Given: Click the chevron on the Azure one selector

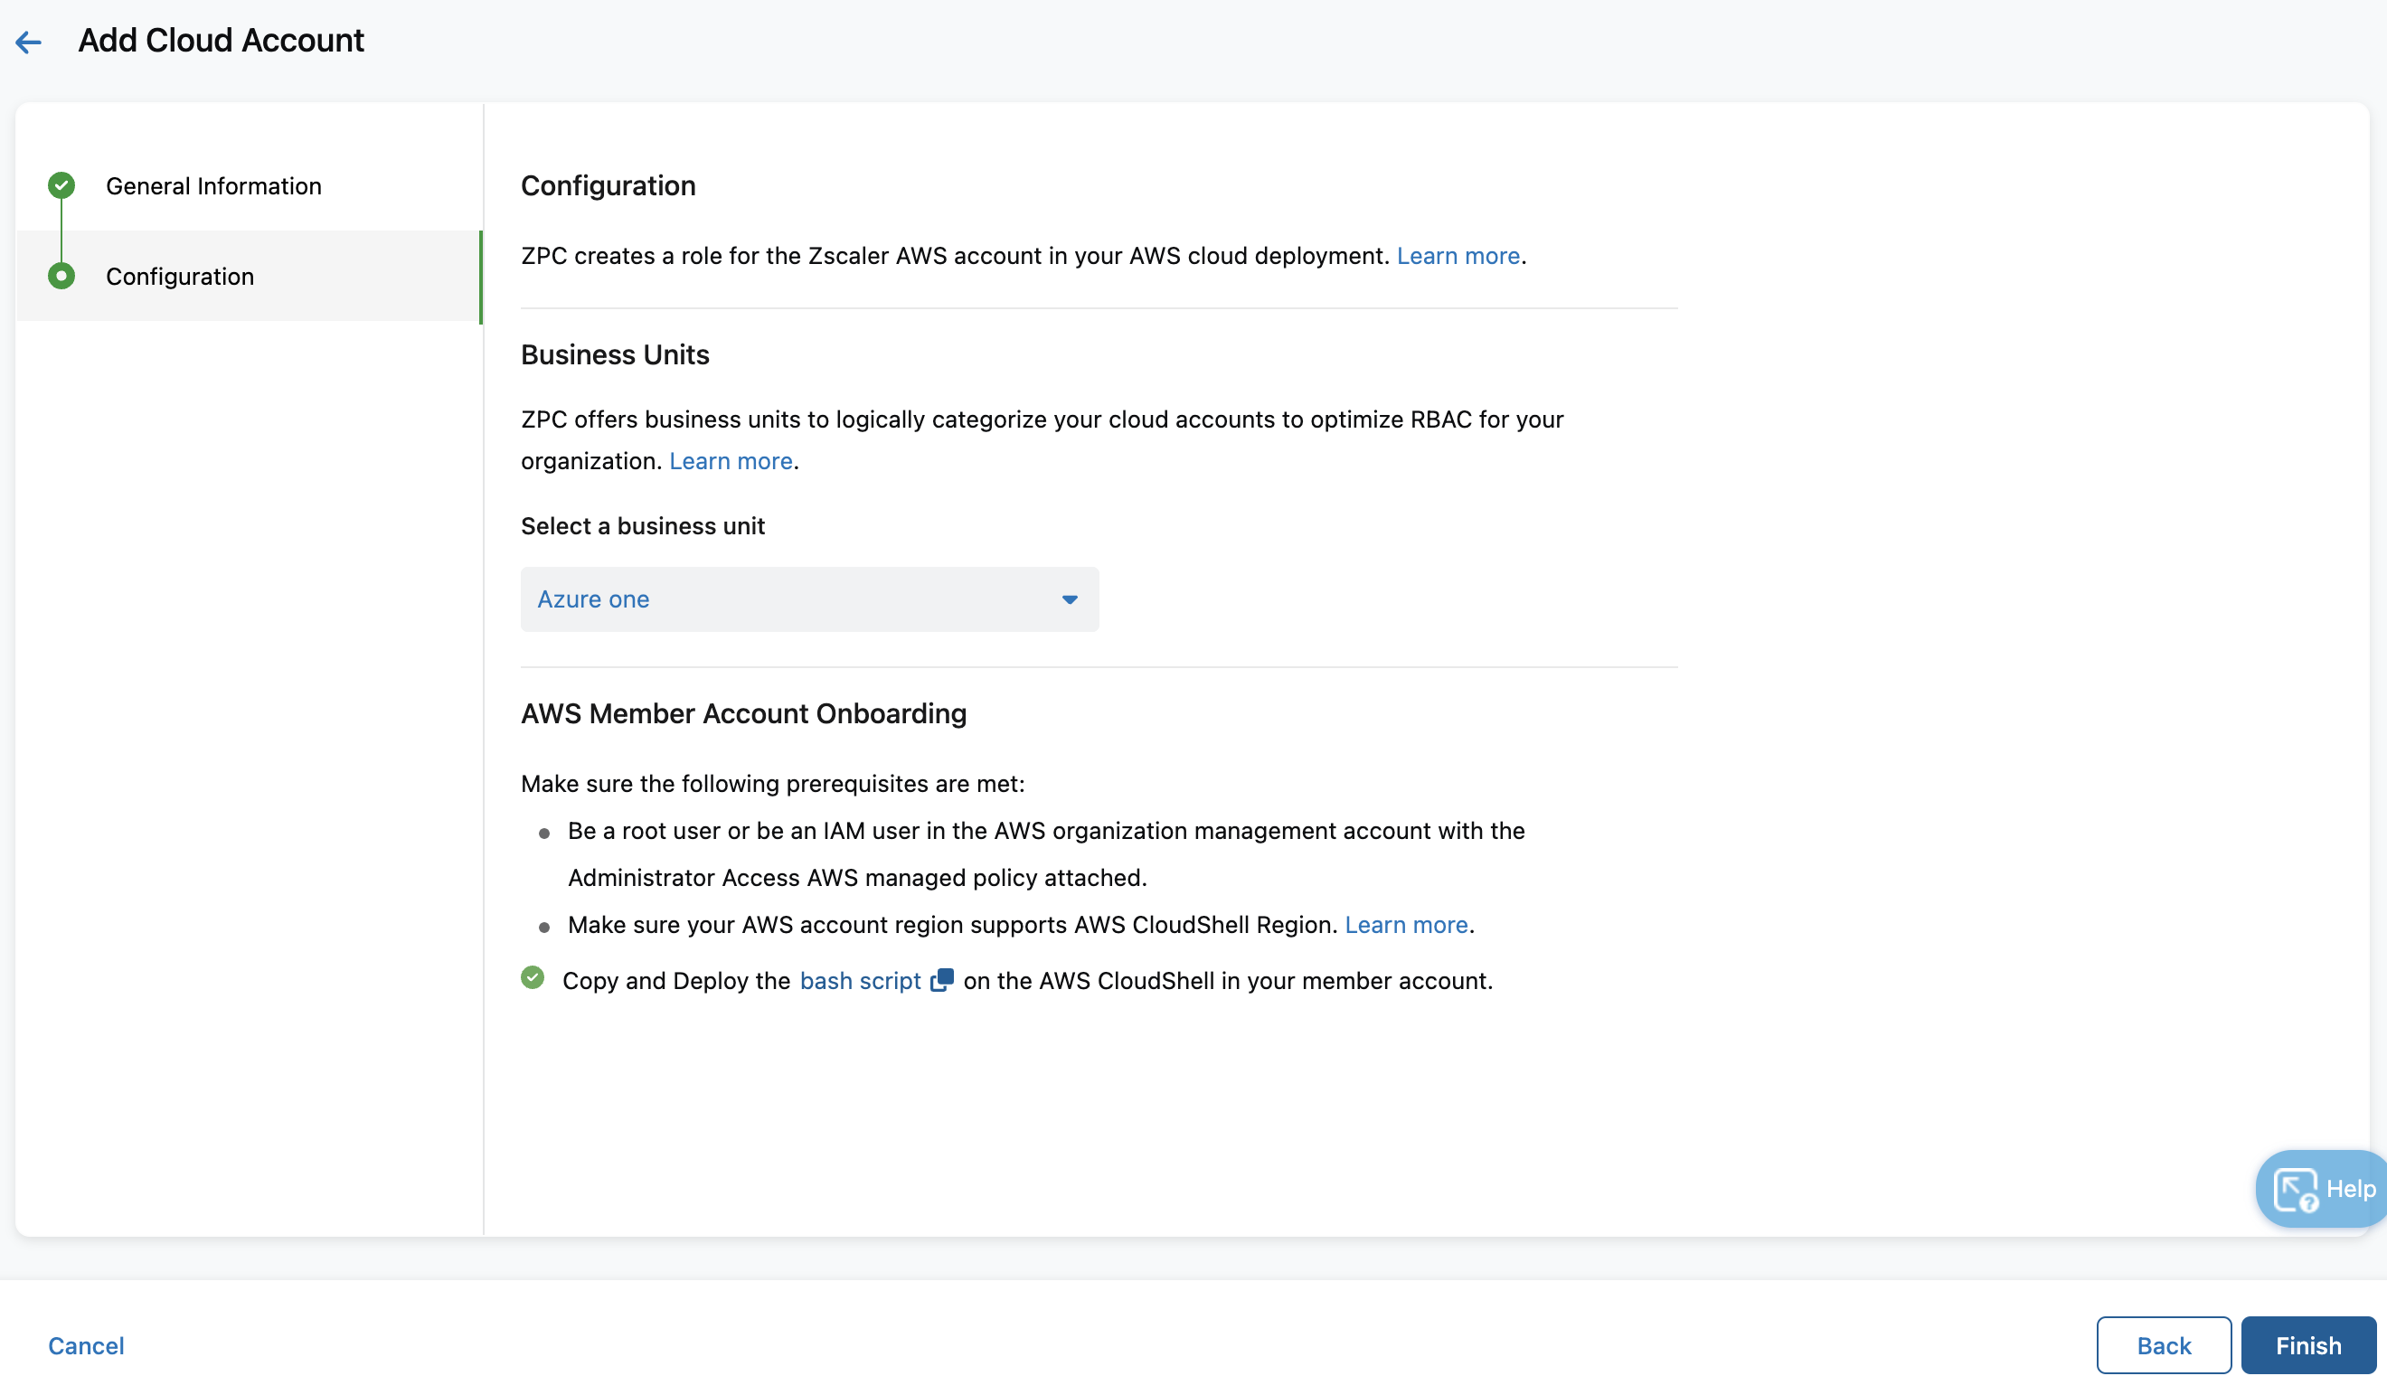Looking at the screenshot, I should pos(1069,599).
